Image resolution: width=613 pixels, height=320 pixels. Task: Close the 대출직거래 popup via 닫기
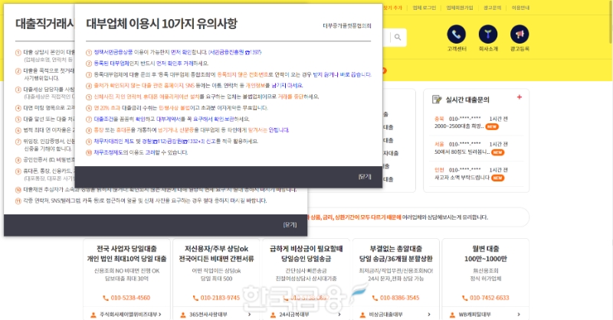coord(290,224)
